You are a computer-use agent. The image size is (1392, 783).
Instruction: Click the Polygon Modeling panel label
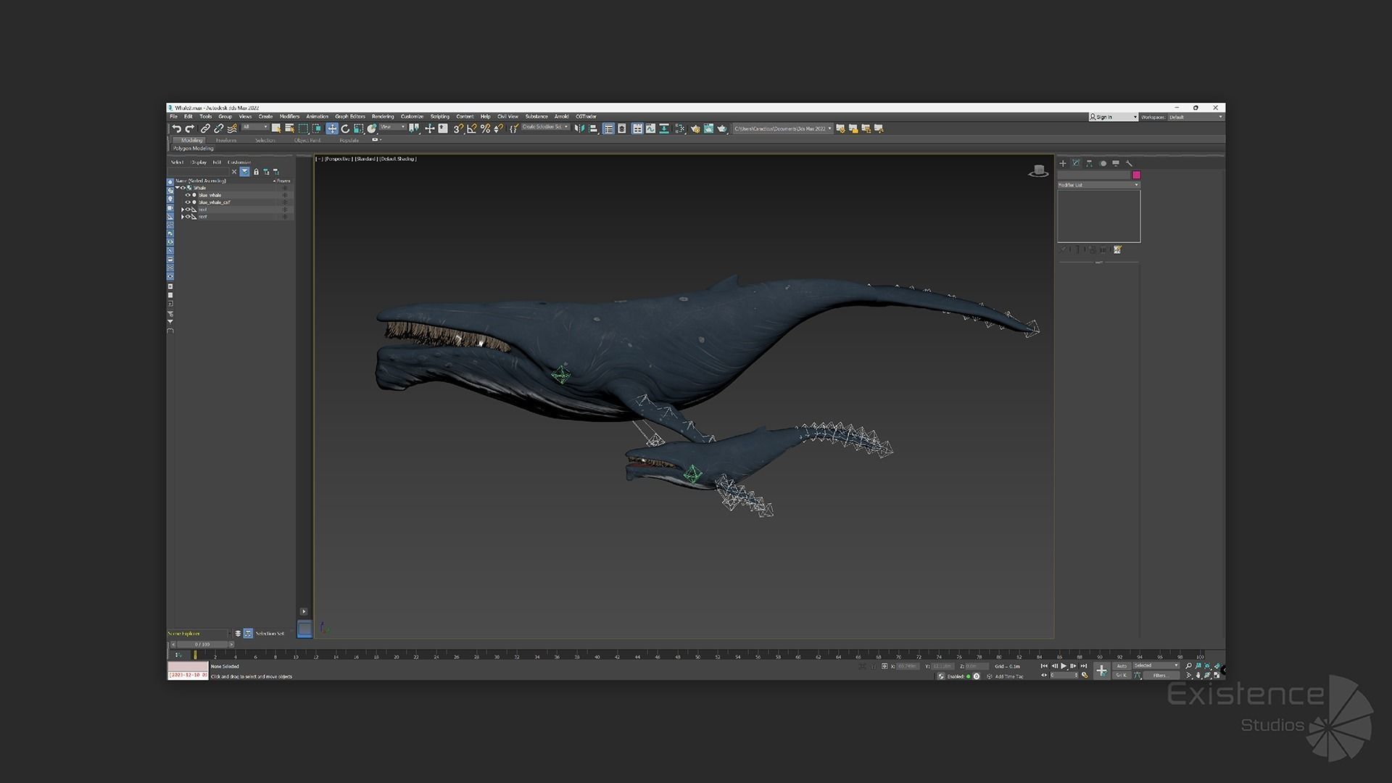pos(193,149)
